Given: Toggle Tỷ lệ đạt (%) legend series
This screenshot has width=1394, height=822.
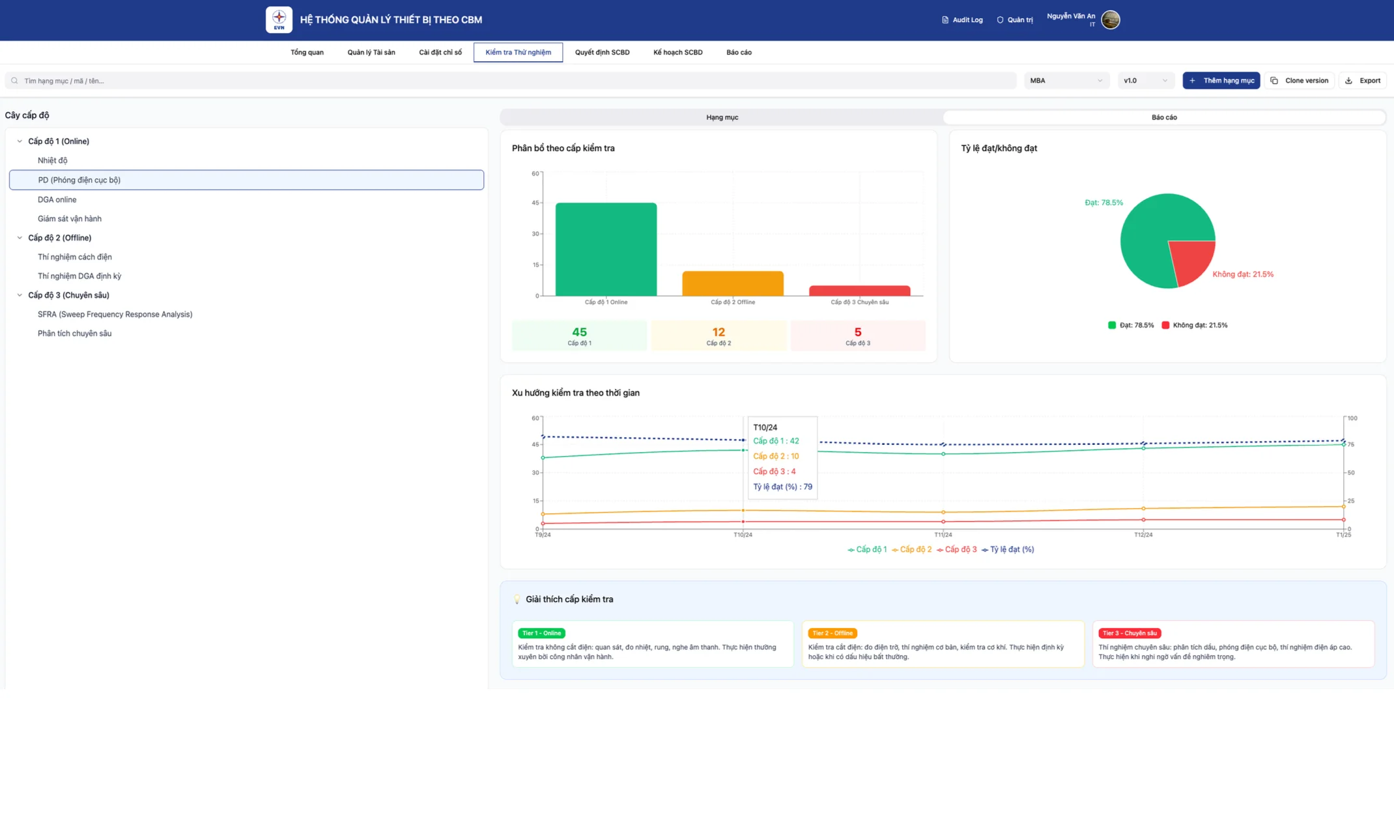Looking at the screenshot, I should pyautogui.click(x=1008, y=550).
